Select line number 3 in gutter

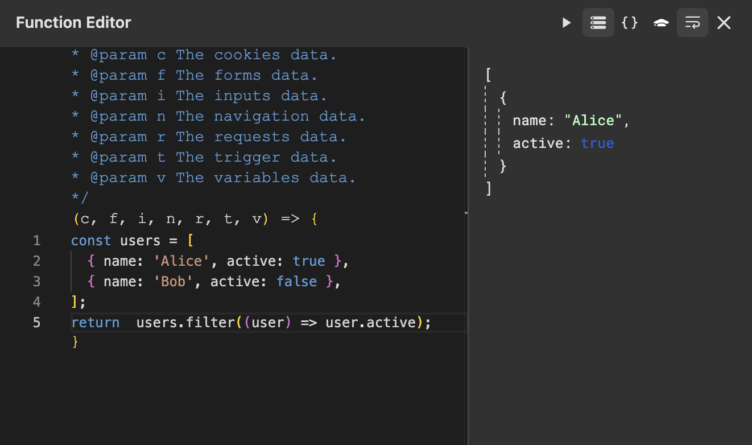(37, 282)
